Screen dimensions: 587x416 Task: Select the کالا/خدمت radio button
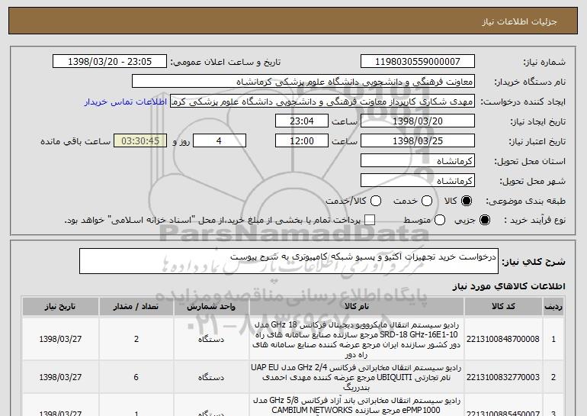376,201
